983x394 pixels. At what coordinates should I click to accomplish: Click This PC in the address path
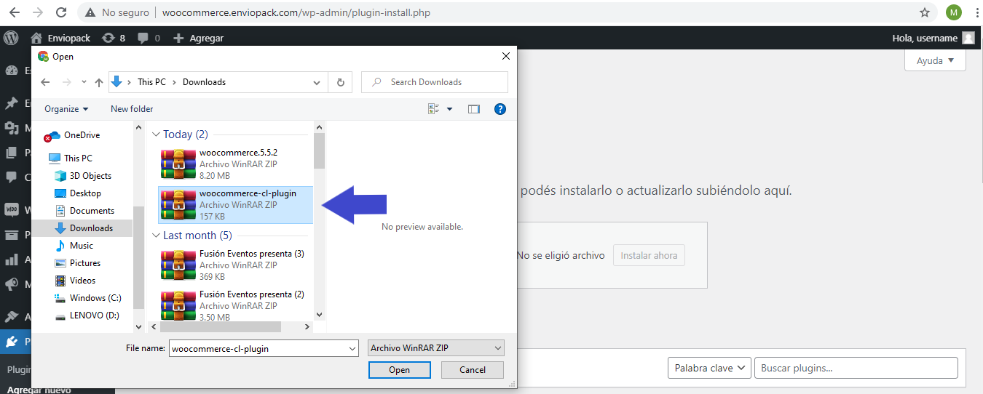click(152, 82)
